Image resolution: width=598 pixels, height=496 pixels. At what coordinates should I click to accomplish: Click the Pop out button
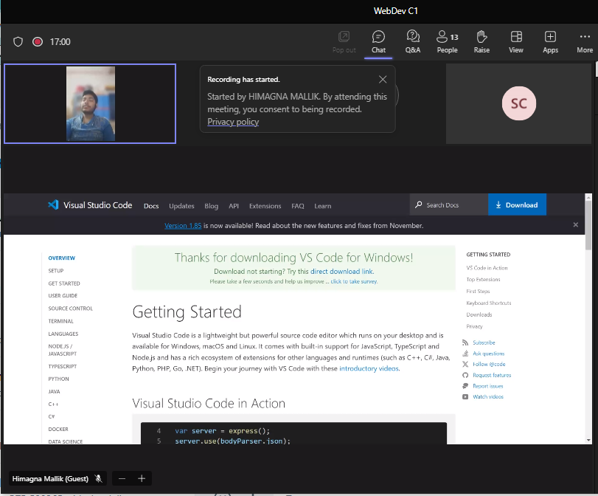[x=344, y=42]
